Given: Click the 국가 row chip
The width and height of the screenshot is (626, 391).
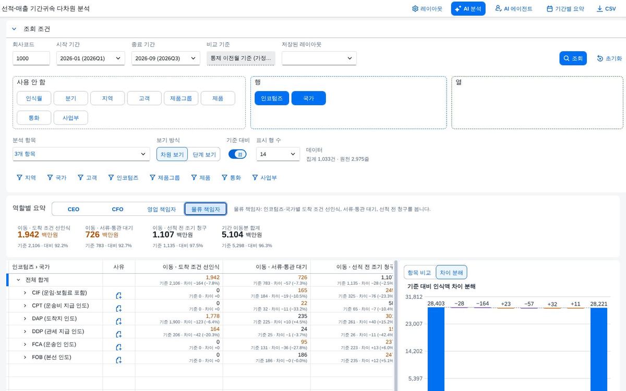Looking at the screenshot, I should [x=308, y=98].
